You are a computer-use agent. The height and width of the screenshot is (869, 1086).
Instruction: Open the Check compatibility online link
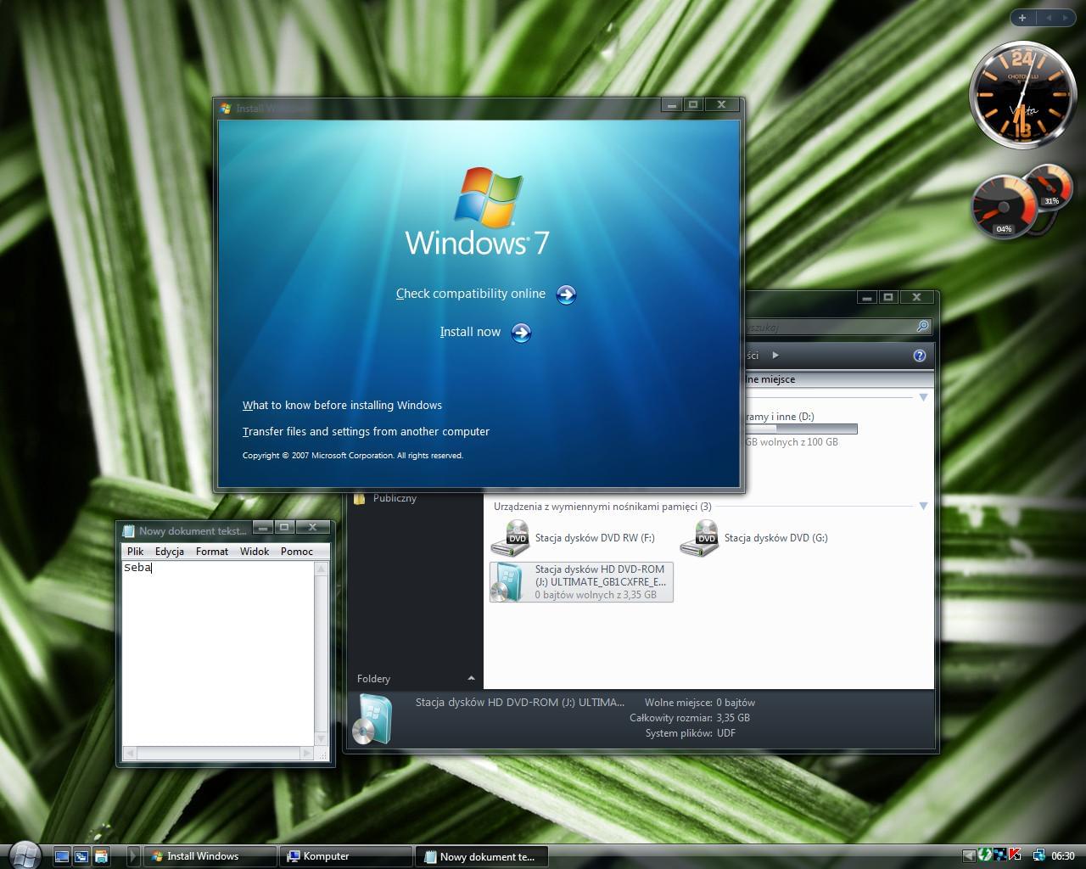pyautogui.click(x=471, y=294)
